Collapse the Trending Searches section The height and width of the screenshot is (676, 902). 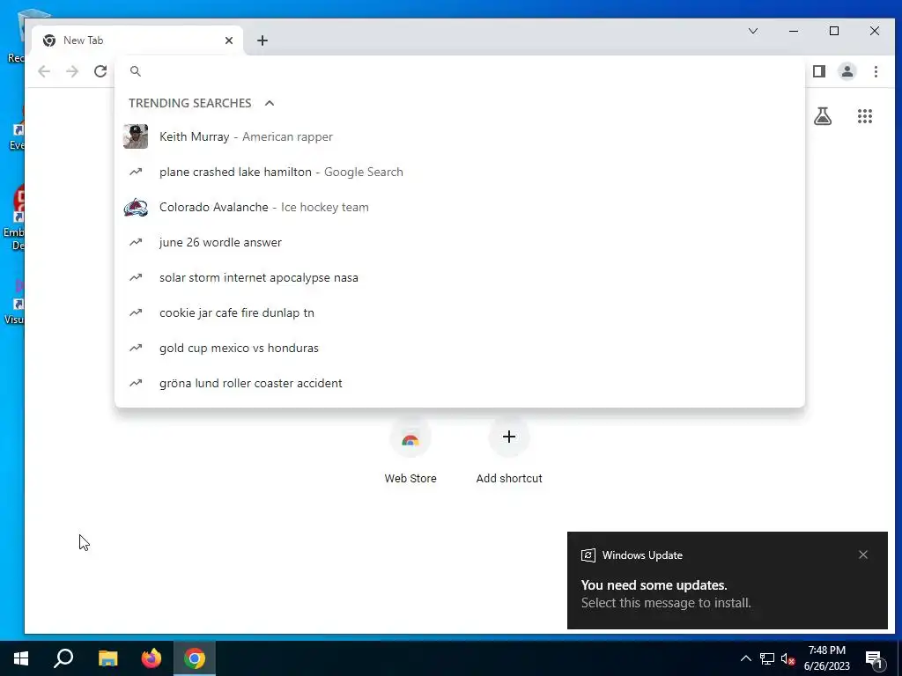click(270, 103)
